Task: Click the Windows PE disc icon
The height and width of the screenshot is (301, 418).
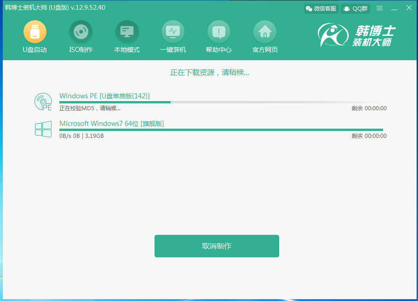Action: coord(43,102)
